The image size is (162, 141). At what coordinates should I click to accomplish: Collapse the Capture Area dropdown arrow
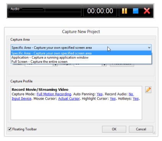tap(149, 48)
